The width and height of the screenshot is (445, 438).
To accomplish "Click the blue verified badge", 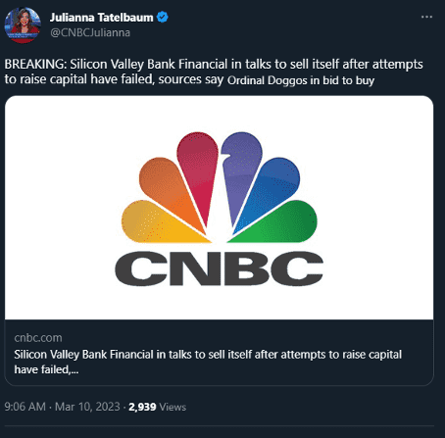I will (x=163, y=17).
